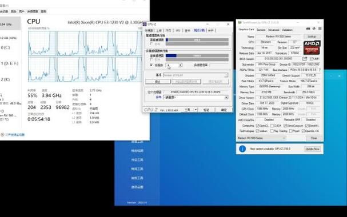Viewport: 347px width, 217px height.
Task: Toggle the Ray Tracing checkbox in GPU-Z
Action: [272, 131]
